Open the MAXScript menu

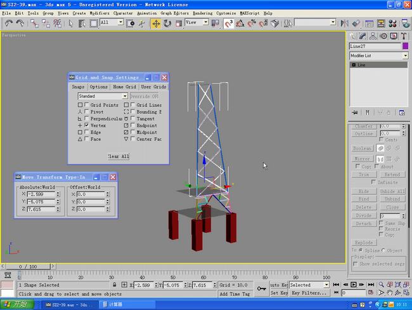point(249,13)
